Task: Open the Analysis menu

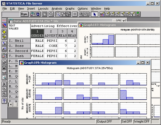Action: coord(57,9)
